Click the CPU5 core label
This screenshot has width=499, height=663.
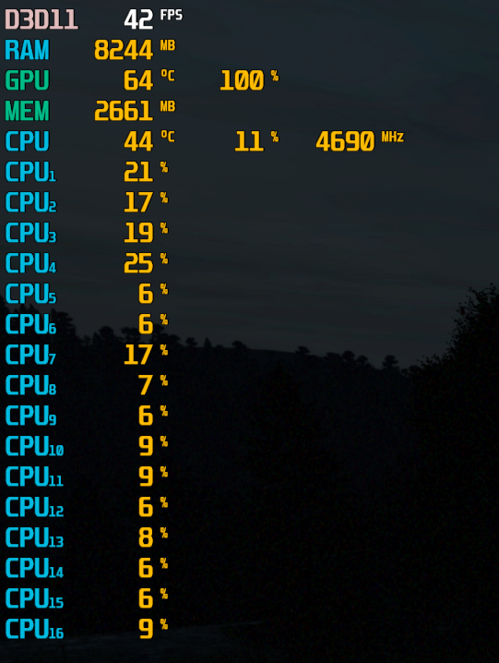tap(30, 294)
